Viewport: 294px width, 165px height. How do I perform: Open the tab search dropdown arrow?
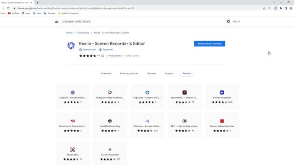[x=274, y=2]
